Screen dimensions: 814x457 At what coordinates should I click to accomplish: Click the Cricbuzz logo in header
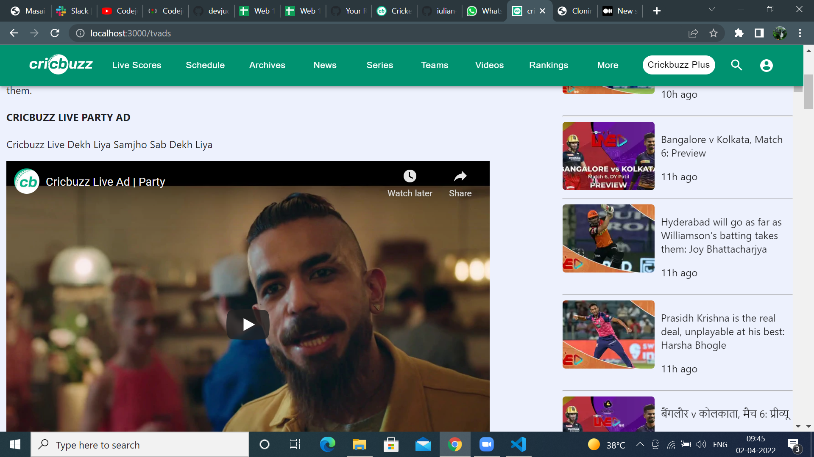click(x=61, y=65)
